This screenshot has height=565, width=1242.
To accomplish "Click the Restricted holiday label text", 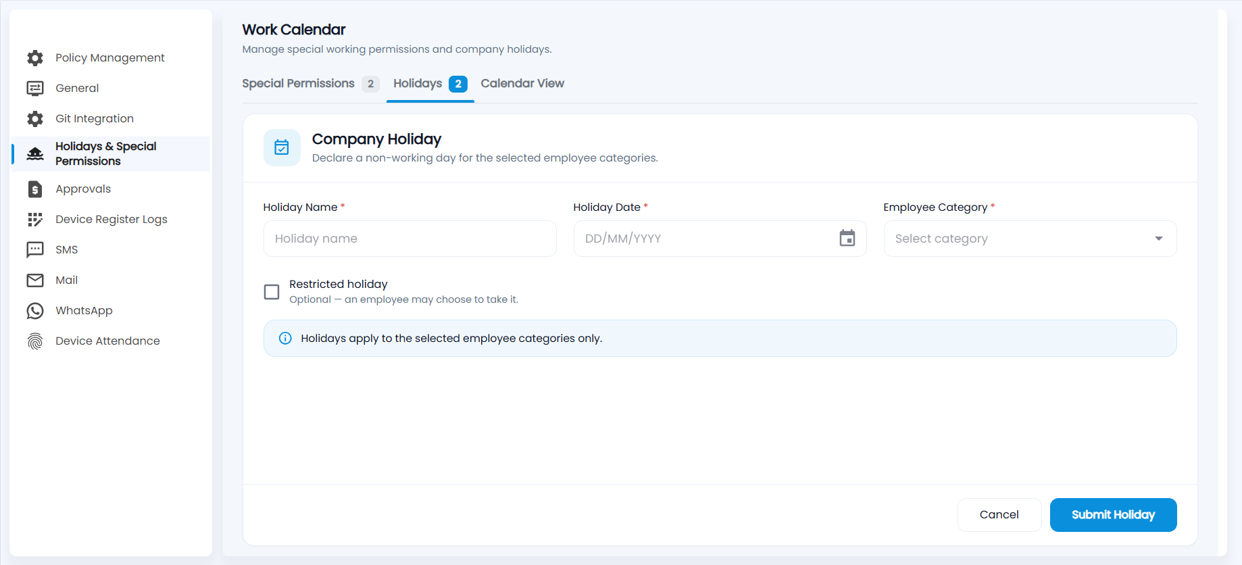I will pyautogui.click(x=339, y=285).
